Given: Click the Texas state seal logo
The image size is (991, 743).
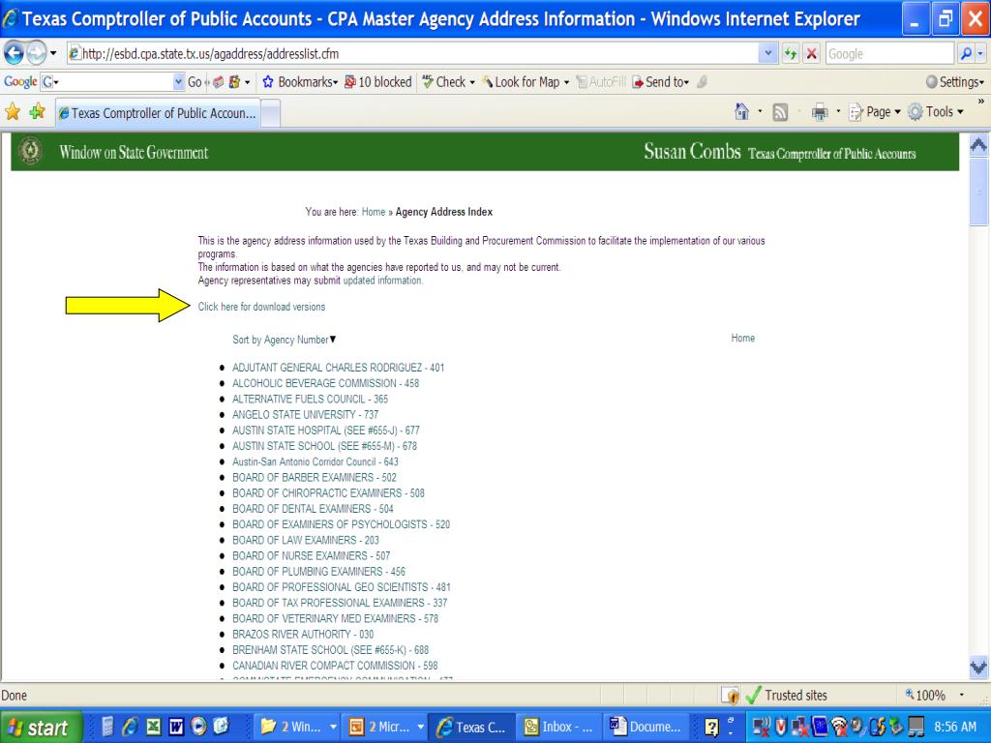Looking at the screenshot, I should [x=30, y=151].
